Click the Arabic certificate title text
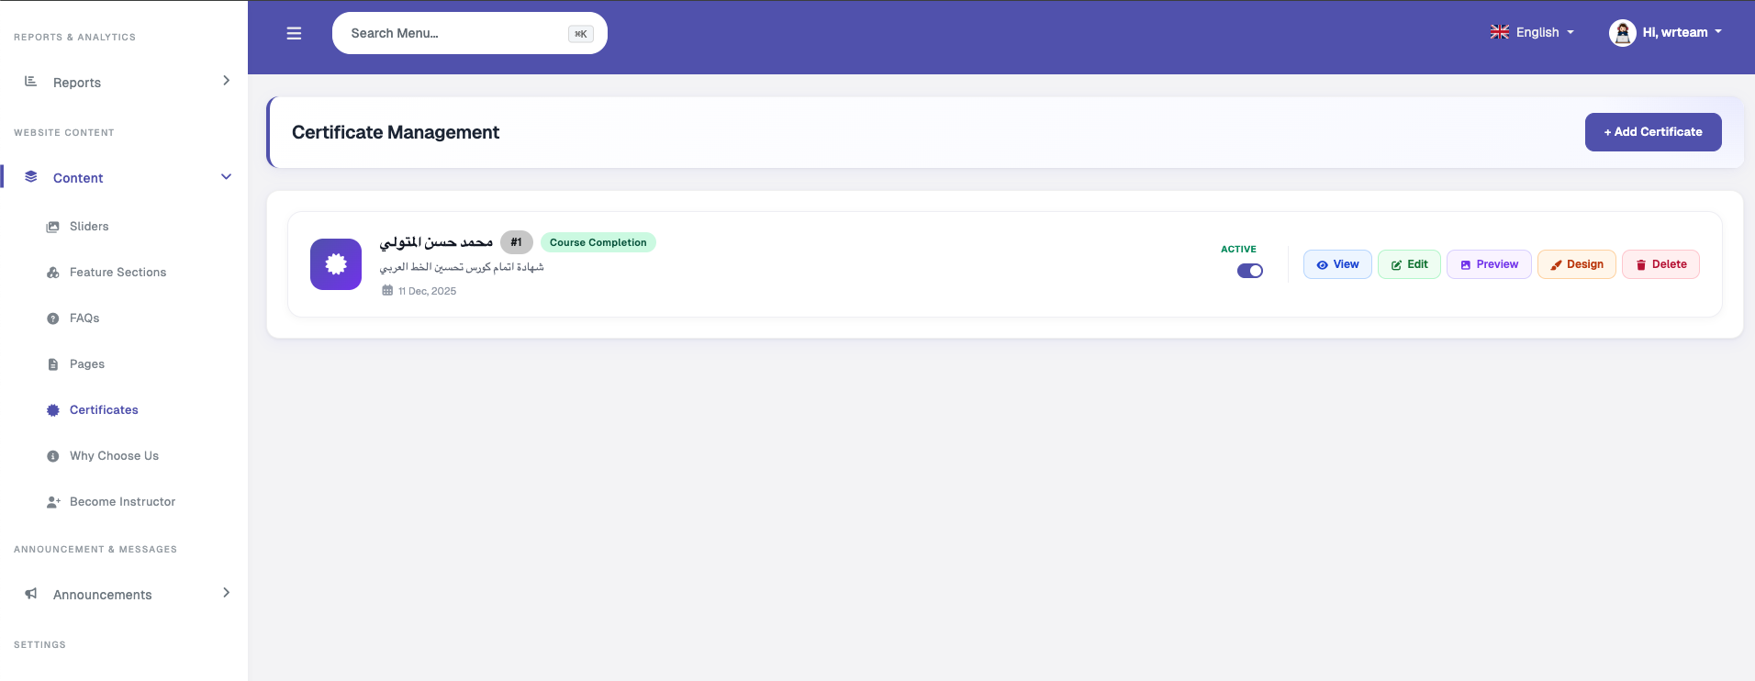 tap(436, 242)
